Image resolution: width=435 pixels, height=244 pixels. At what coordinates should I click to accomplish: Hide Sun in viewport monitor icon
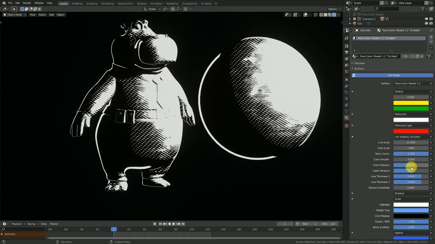click(427, 23)
